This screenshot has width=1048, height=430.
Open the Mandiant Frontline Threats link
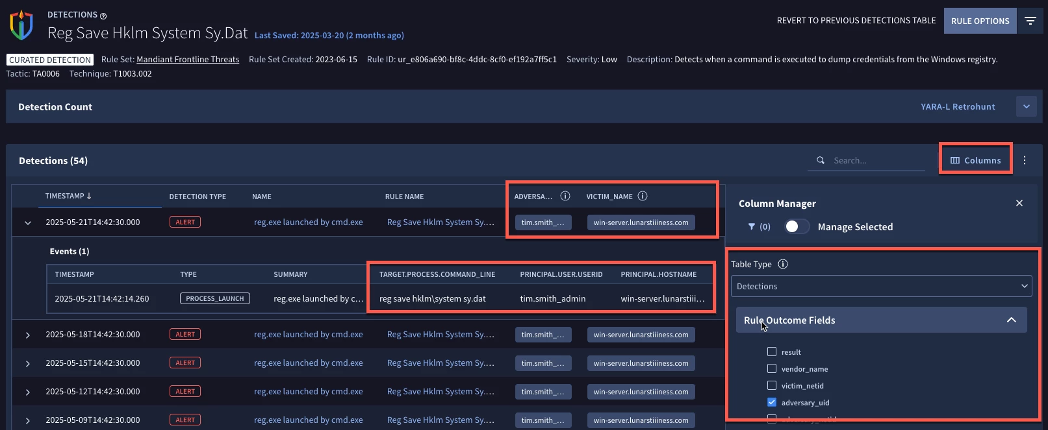188,59
